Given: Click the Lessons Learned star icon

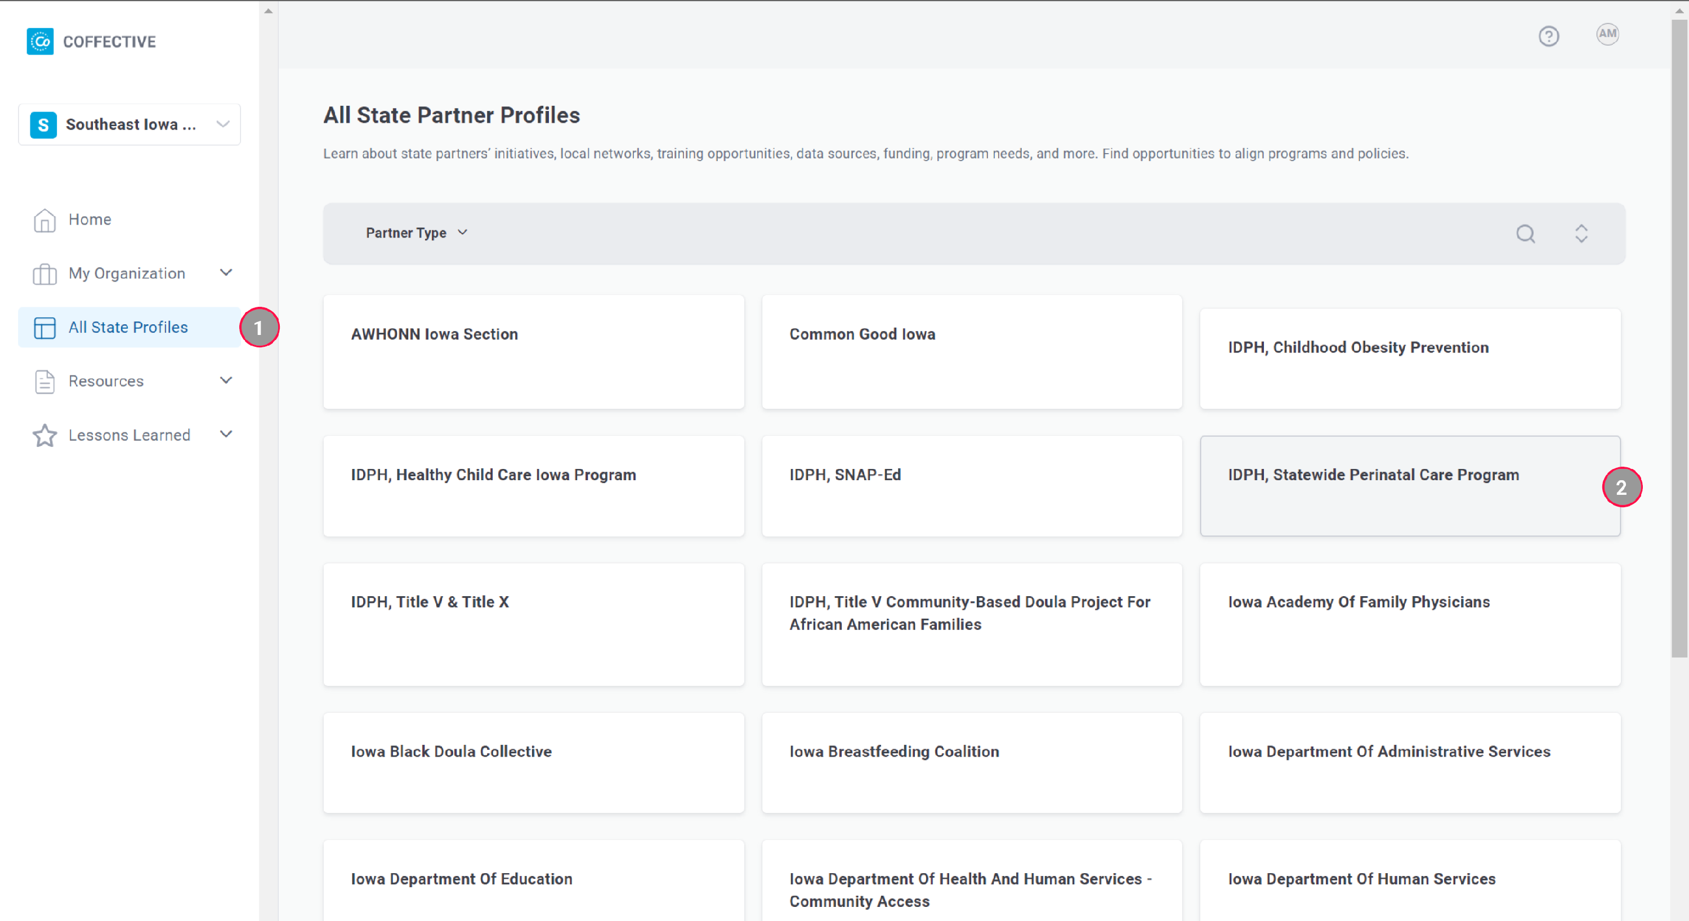Looking at the screenshot, I should coord(44,435).
